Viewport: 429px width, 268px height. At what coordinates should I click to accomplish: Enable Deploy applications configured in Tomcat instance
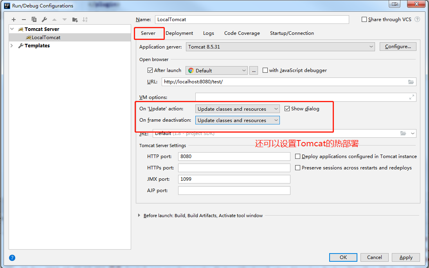point(297,156)
